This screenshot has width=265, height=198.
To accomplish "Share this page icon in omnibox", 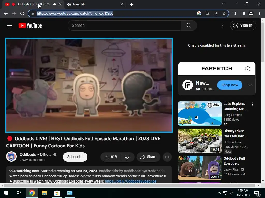I will pyautogui.click(x=216, y=13).
